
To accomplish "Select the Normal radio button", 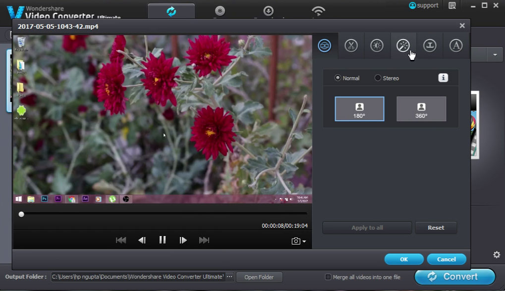I will [x=337, y=78].
